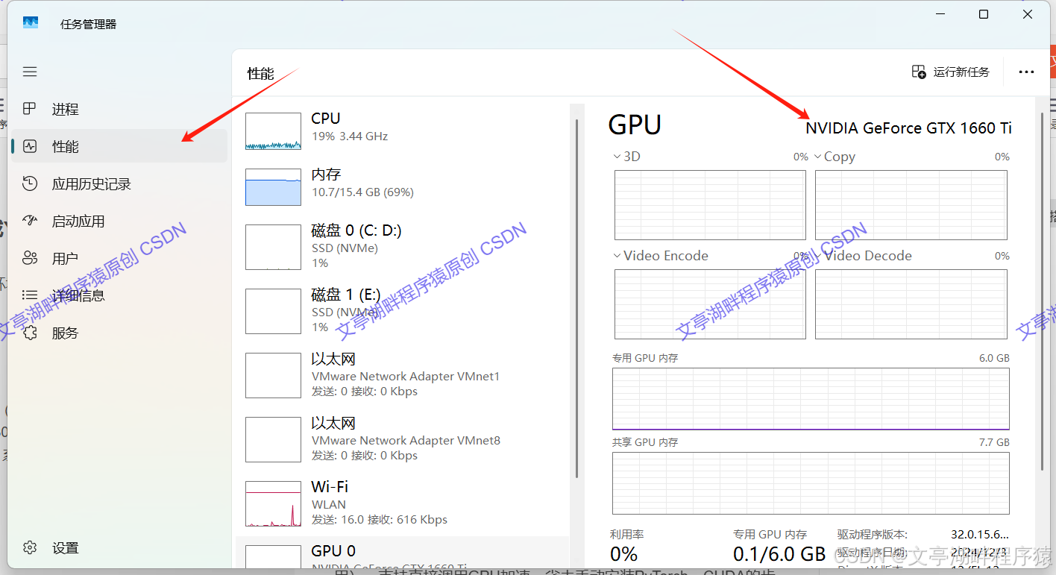Click the Details (详细信息) list icon
The image size is (1056, 575).
coord(30,295)
